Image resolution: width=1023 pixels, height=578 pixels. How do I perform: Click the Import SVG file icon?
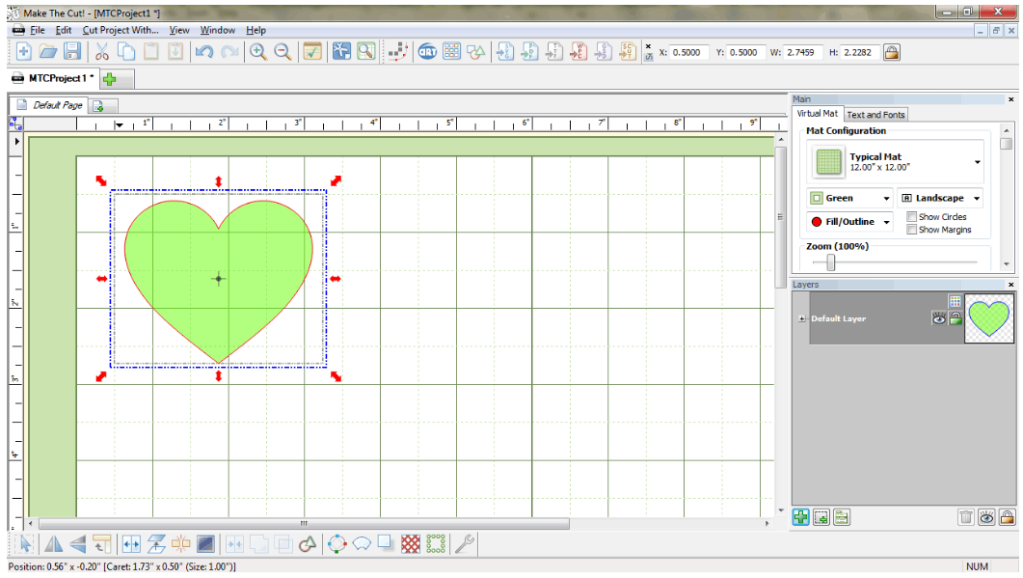coord(505,51)
